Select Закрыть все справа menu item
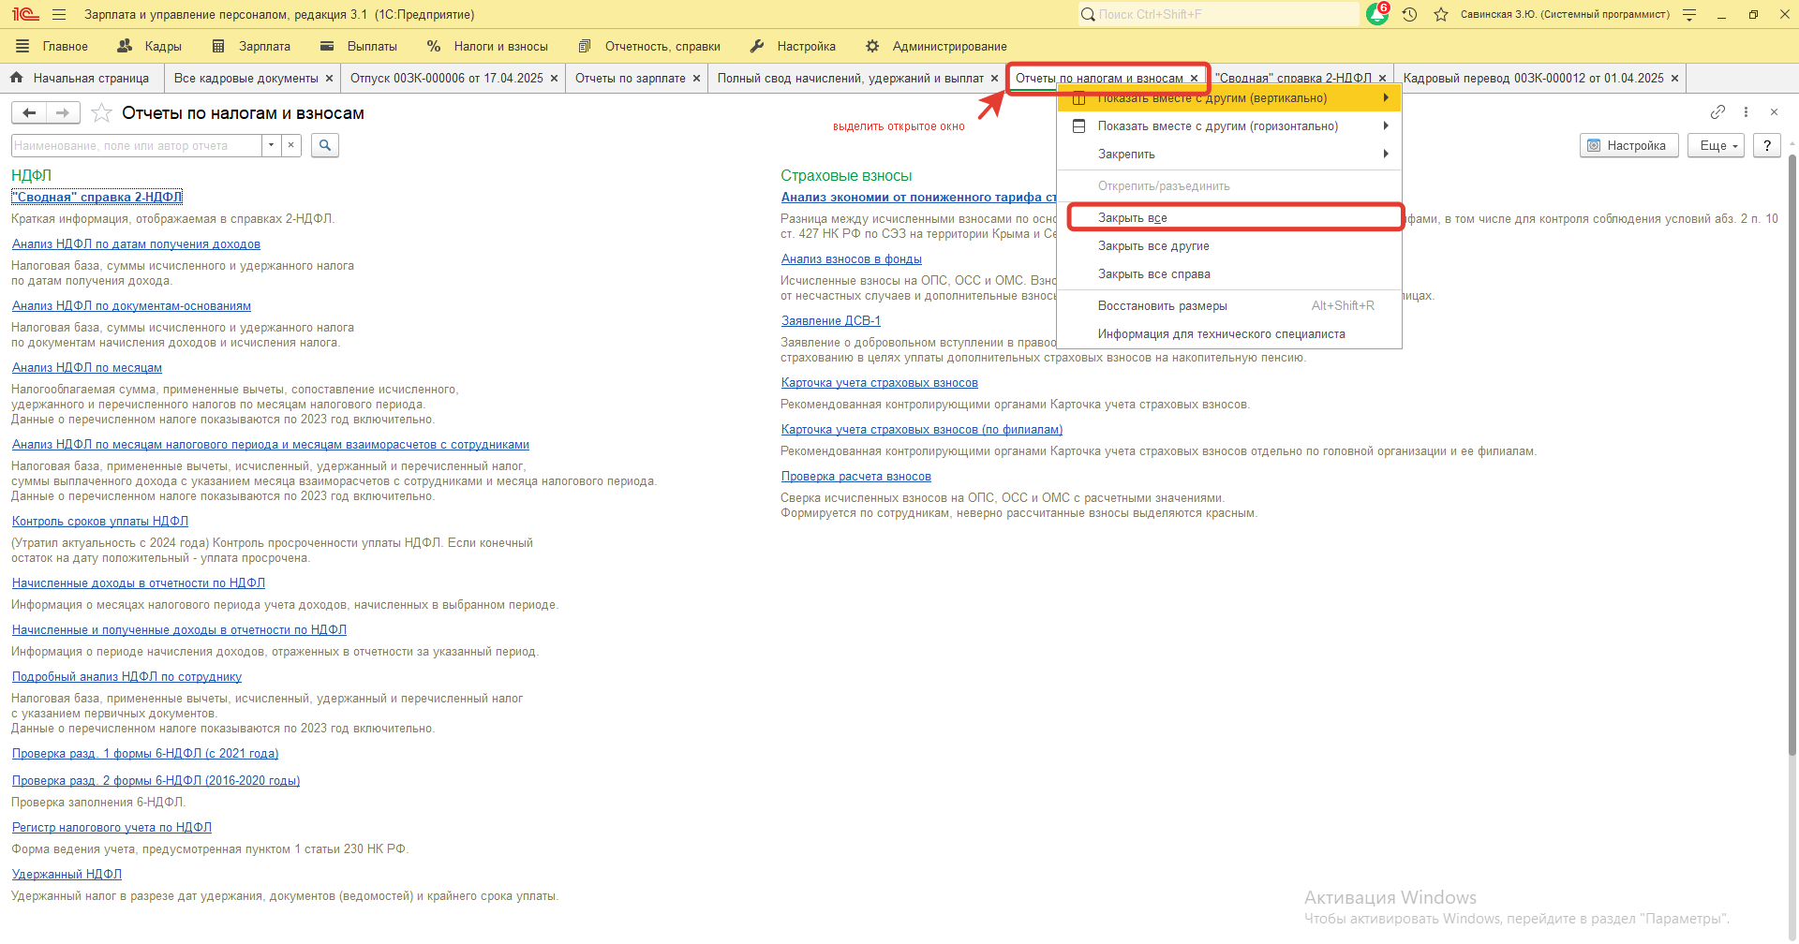Image resolution: width=1799 pixels, height=944 pixels. point(1153,274)
